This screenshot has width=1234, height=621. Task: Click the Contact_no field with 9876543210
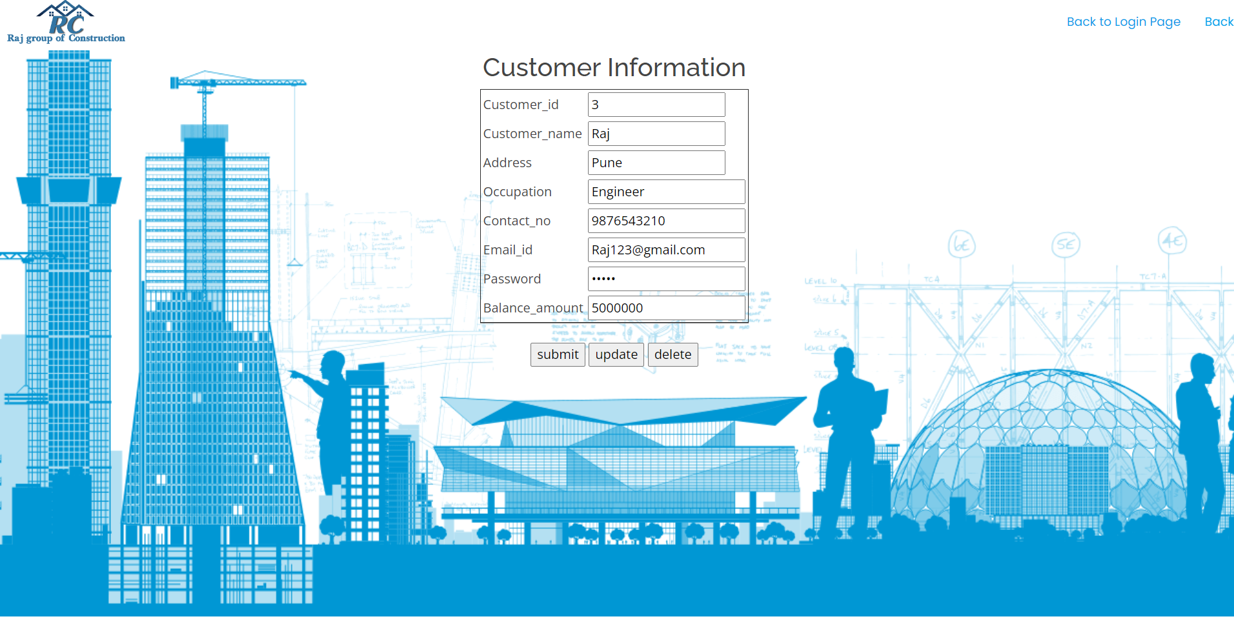pyautogui.click(x=667, y=221)
